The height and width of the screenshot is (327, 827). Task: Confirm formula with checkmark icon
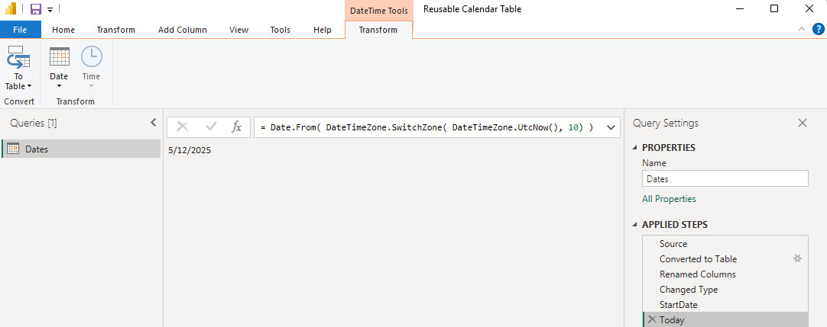[x=211, y=127]
